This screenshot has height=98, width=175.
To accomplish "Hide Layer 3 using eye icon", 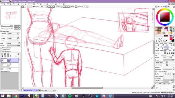I will tap(2, 59).
